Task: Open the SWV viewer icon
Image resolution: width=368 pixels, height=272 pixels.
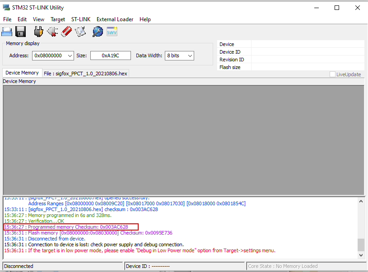Action: point(112,32)
